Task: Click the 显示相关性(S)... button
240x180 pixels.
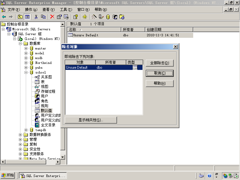Action: pyautogui.click(x=91, y=120)
